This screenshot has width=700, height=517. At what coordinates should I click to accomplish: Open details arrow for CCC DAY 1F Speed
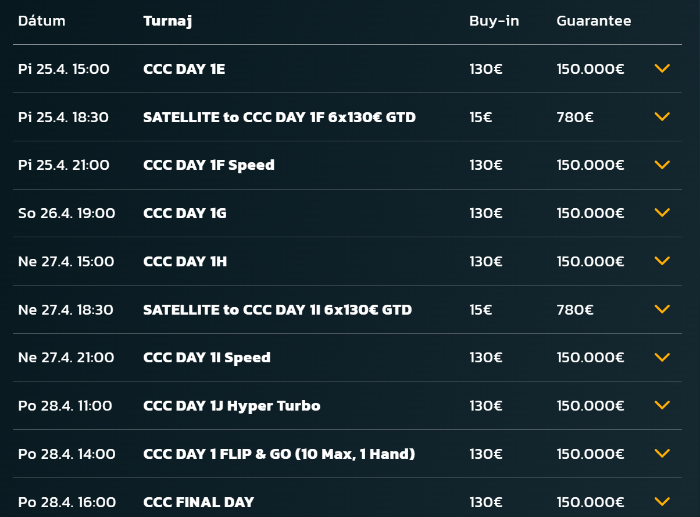coord(662,165)
